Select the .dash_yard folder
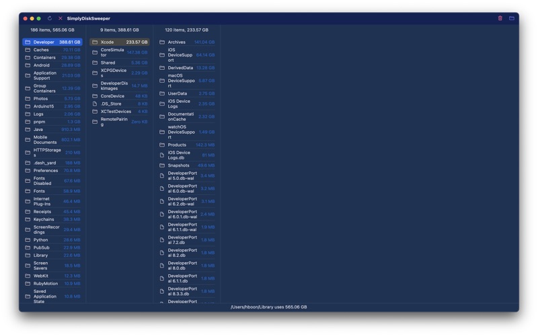The height and width of the screenshot is (336, 538). [52, 163]
